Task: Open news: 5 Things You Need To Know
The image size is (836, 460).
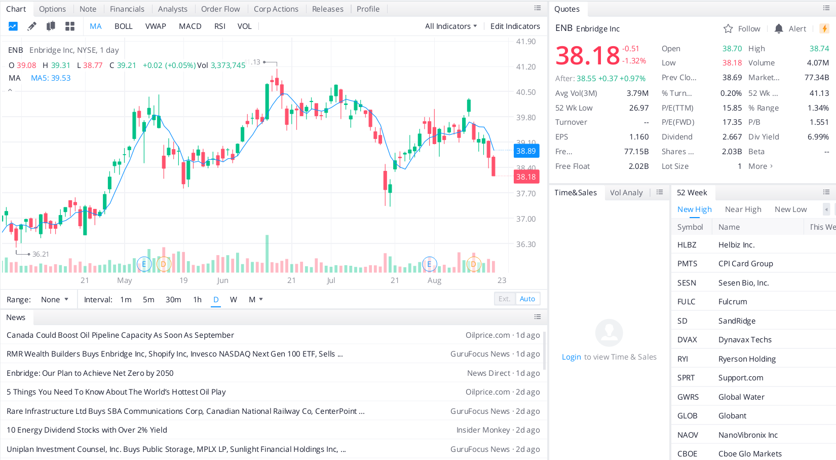Action: pos(116,392)
